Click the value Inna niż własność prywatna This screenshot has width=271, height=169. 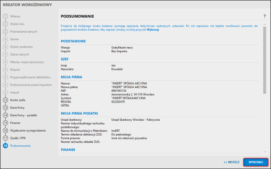coord(129,138)
